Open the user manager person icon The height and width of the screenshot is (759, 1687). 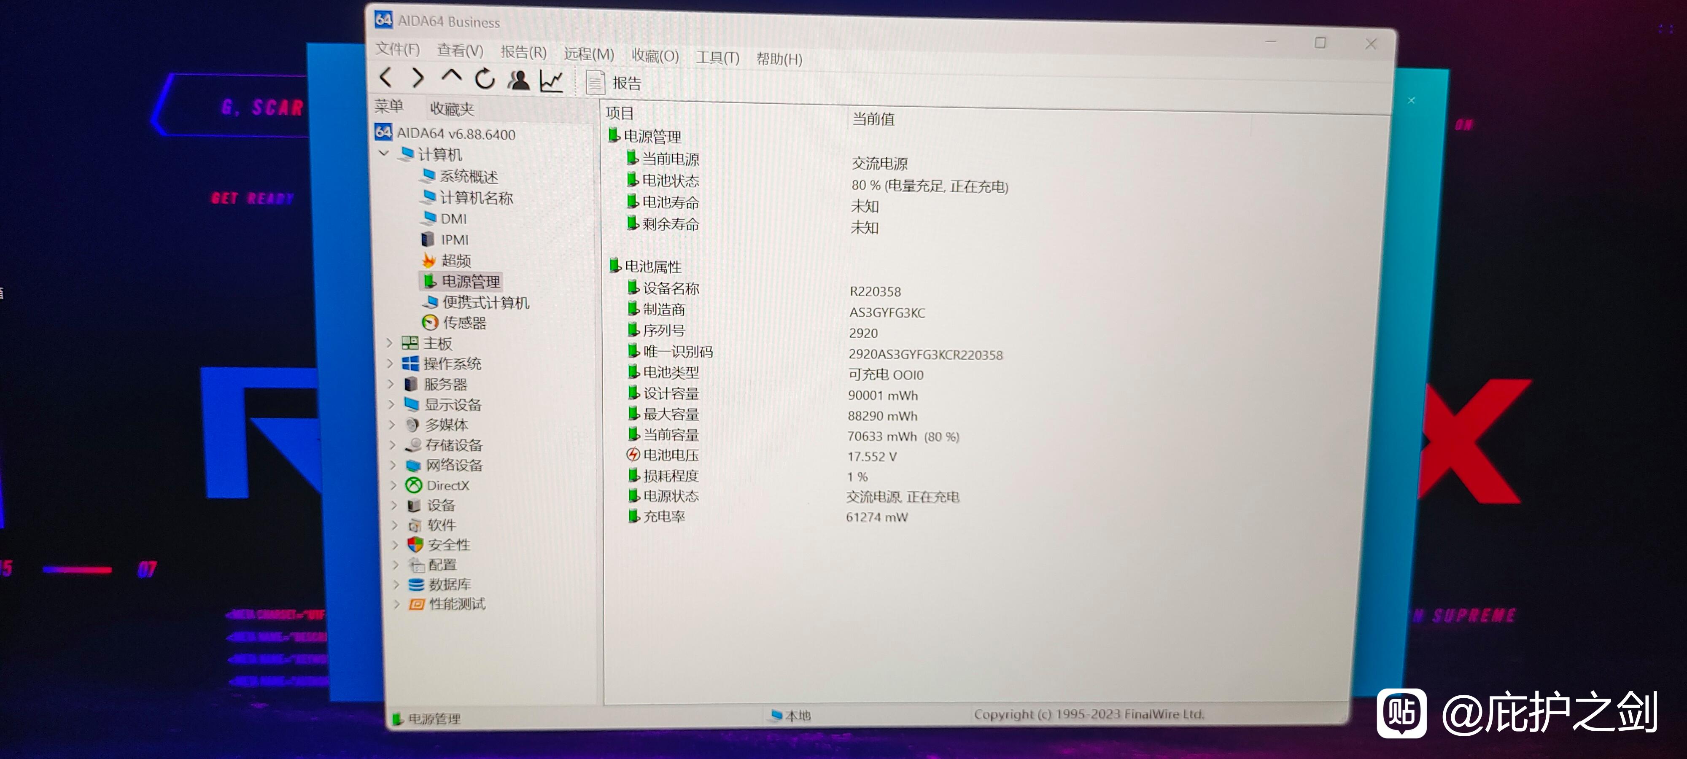519,81
